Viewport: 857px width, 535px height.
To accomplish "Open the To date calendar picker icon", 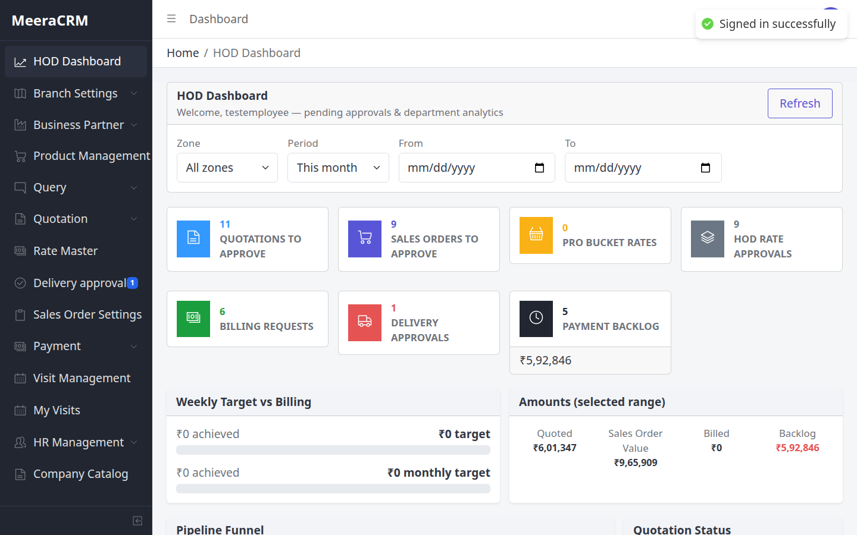I will pos(705,168).
